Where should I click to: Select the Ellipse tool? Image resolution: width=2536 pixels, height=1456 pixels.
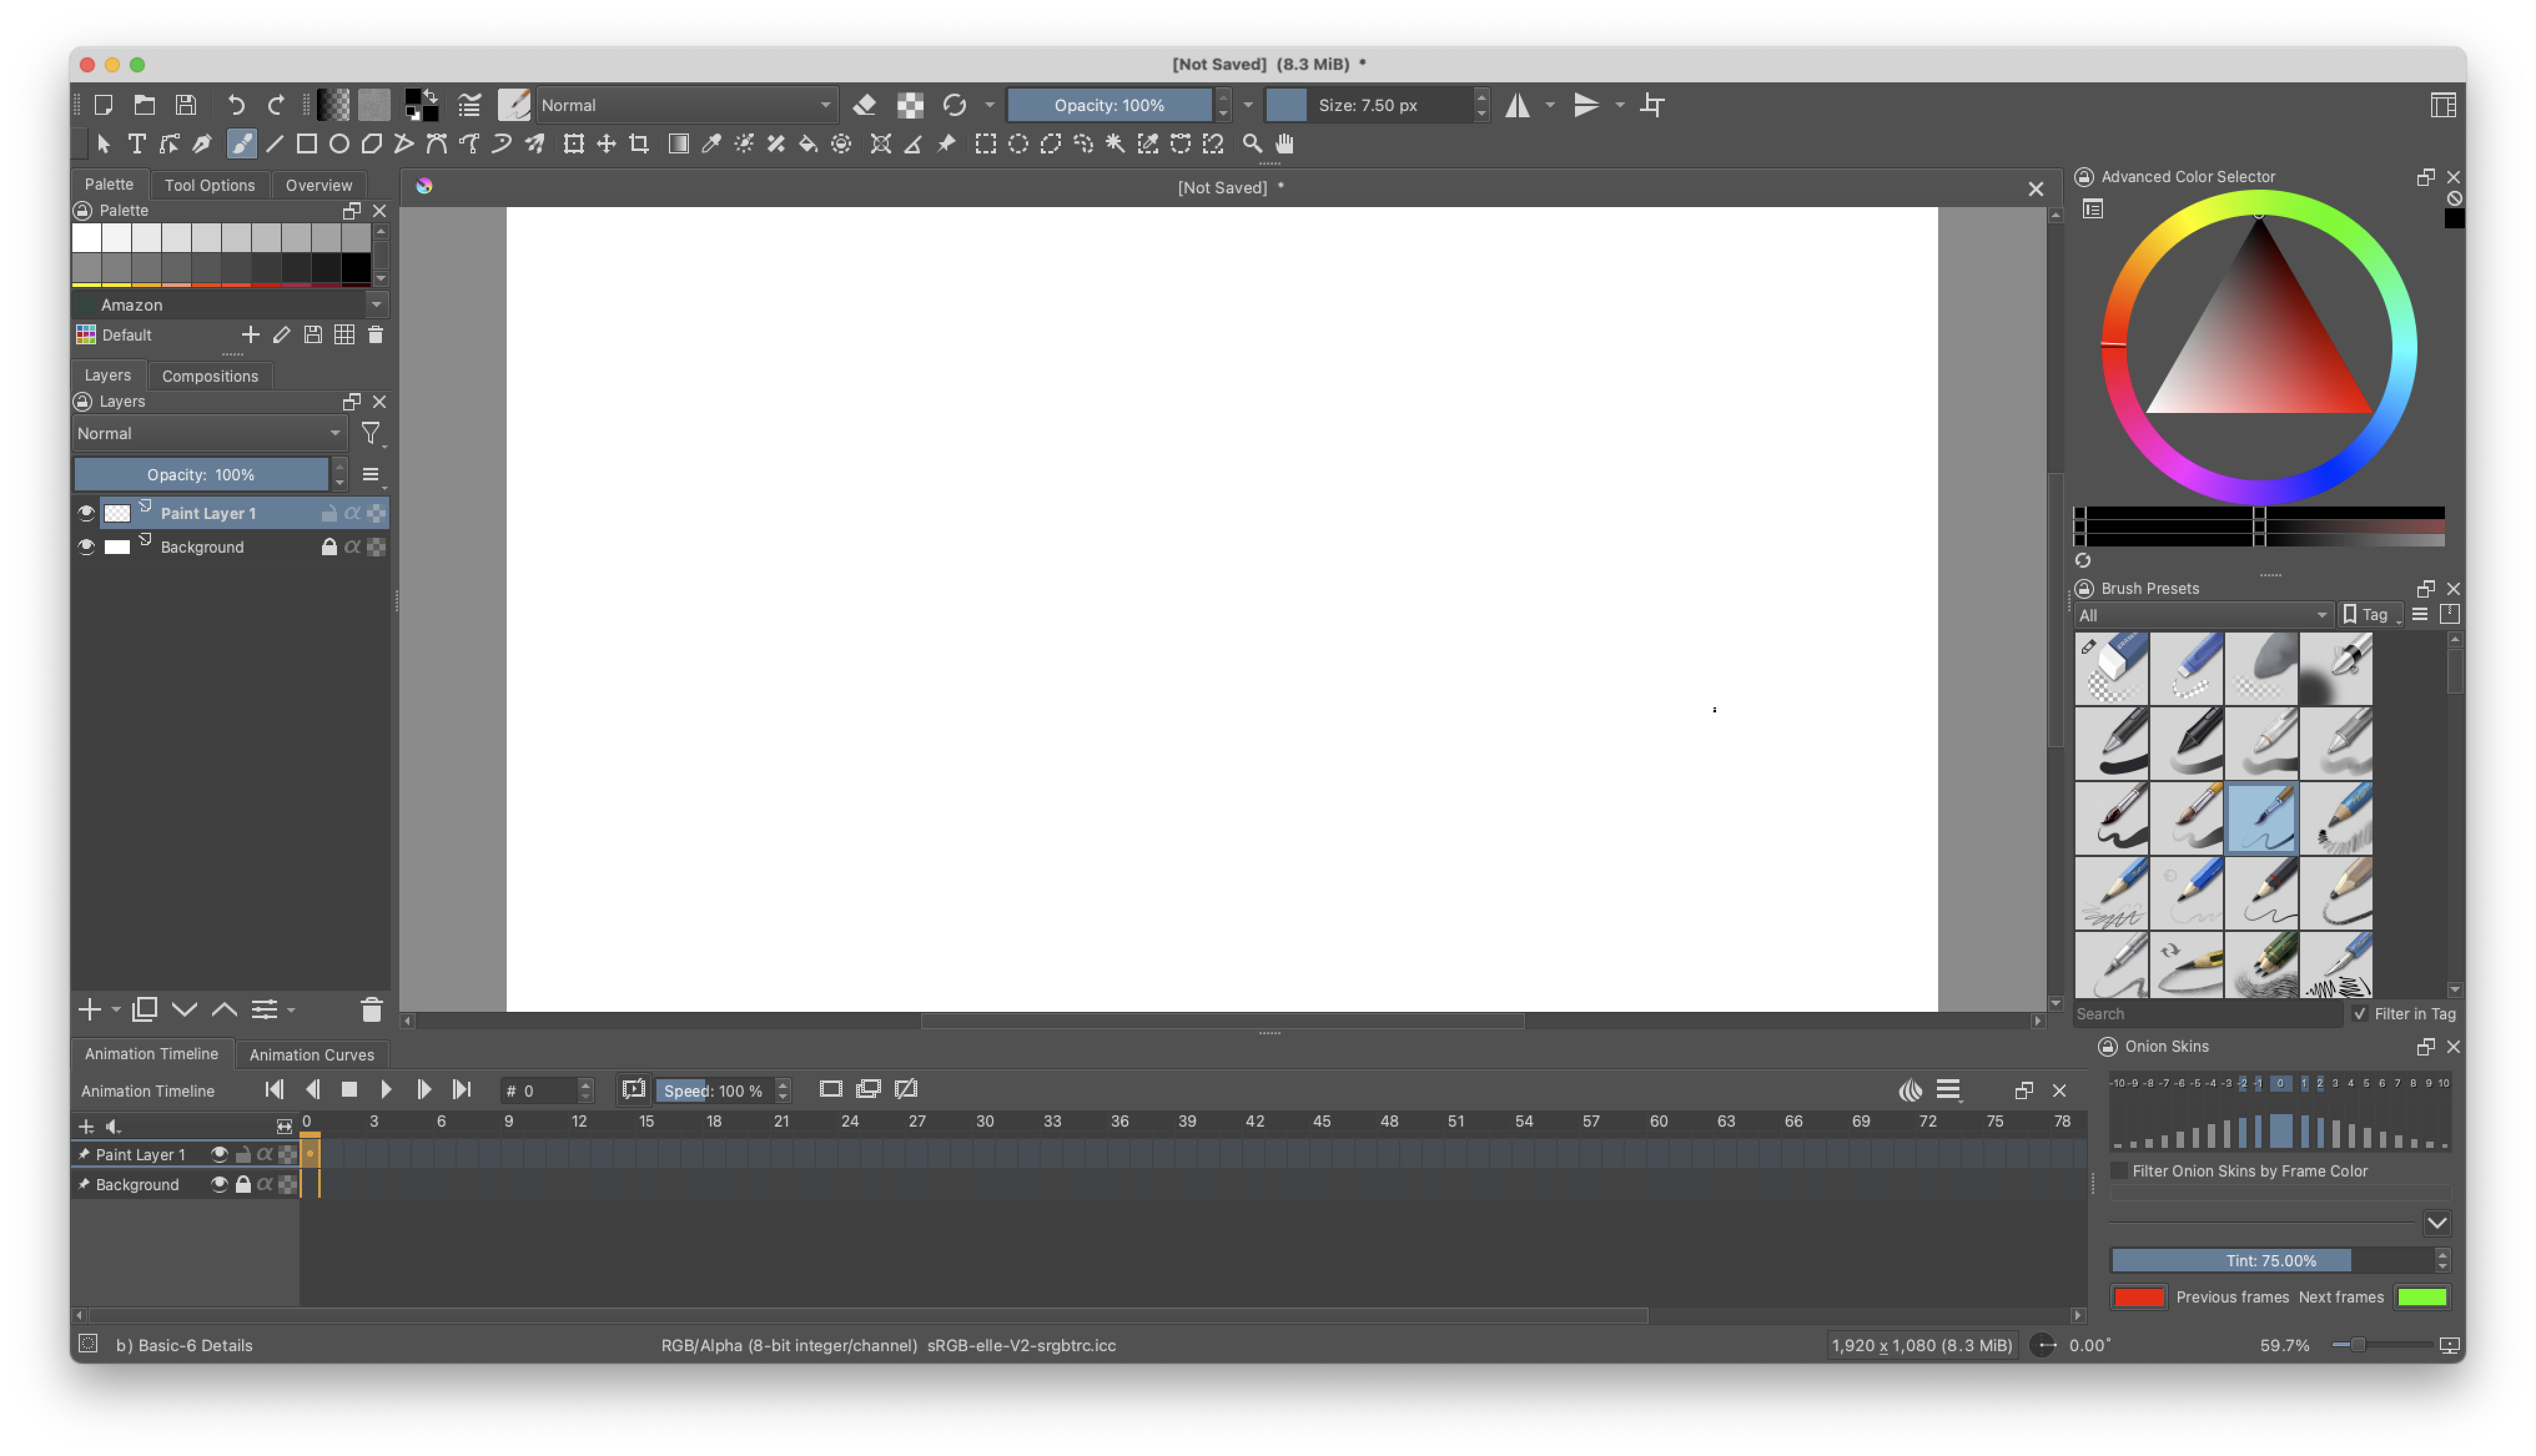click(x=339, y=144)
